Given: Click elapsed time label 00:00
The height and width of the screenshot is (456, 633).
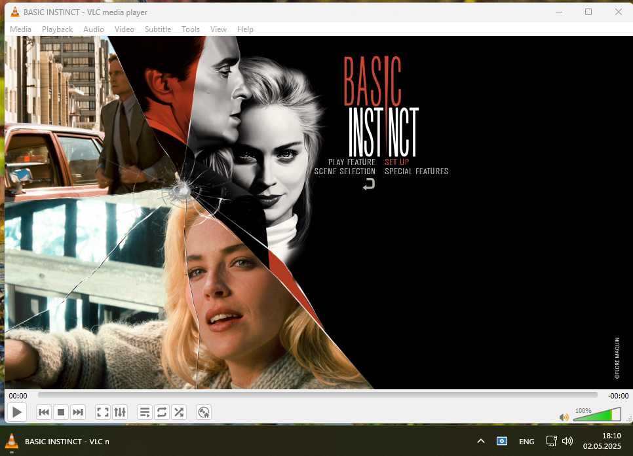Looking at the screenshot, I should click(x=18, y=396).
